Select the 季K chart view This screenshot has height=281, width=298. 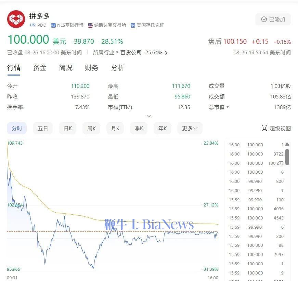(139, 128)
